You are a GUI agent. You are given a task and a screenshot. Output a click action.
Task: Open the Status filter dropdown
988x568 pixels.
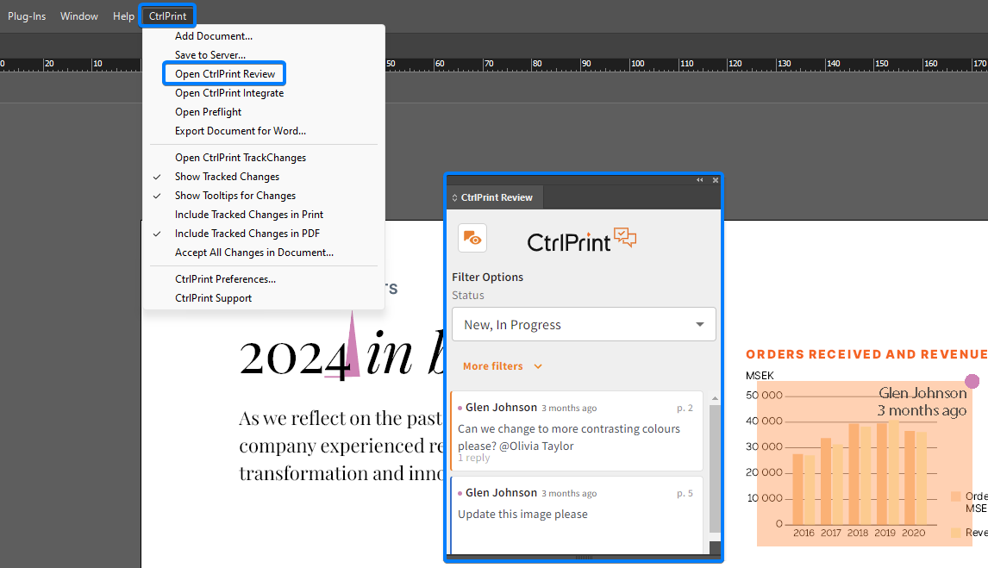[584, 324]
